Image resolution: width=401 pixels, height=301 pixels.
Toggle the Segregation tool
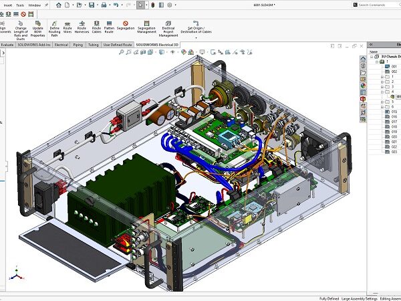coord(125,26)
